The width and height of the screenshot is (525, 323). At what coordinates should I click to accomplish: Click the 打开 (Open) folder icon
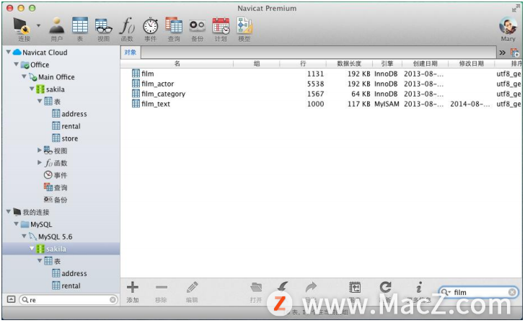tap(256, 288)
